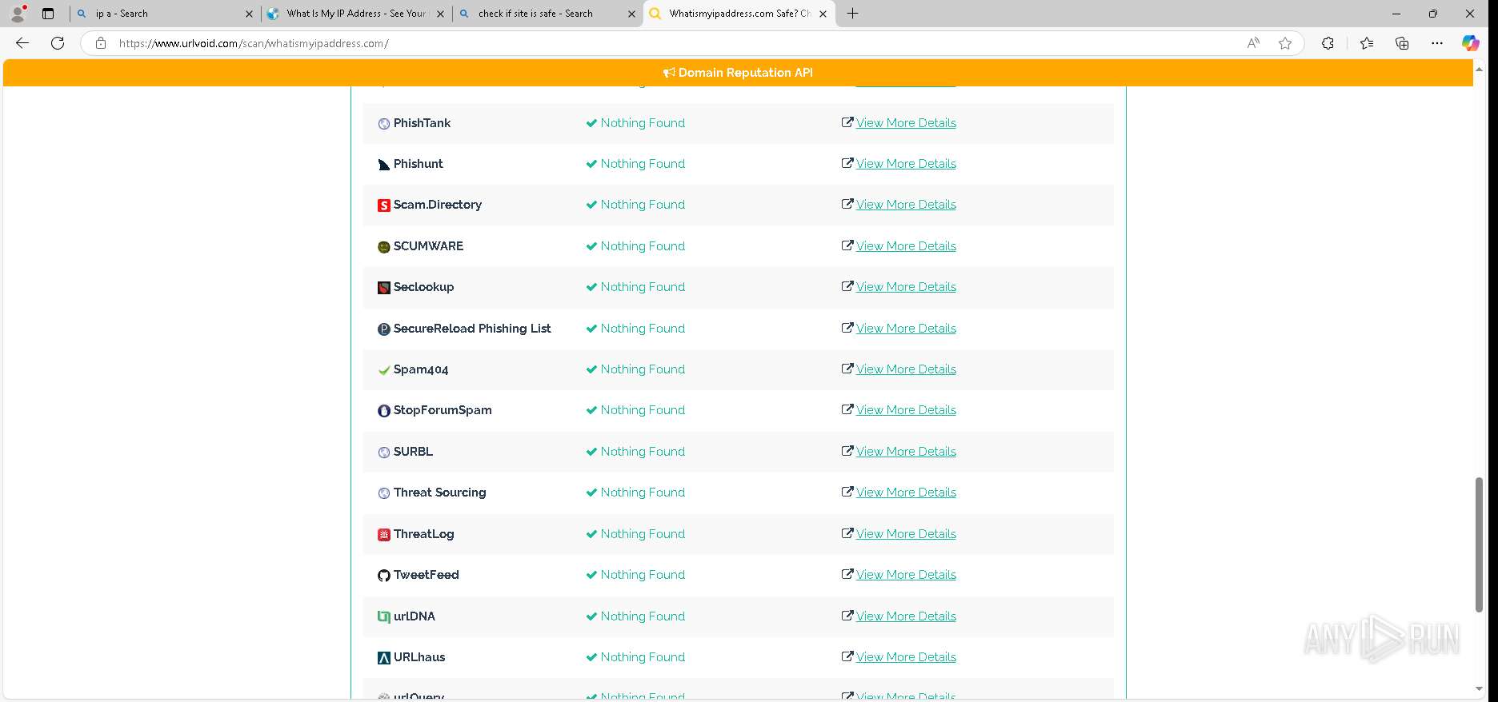This screenshot has width=1498, height=702.
Task: Open View More Details for PhishTank
Action: click(906, 123)
